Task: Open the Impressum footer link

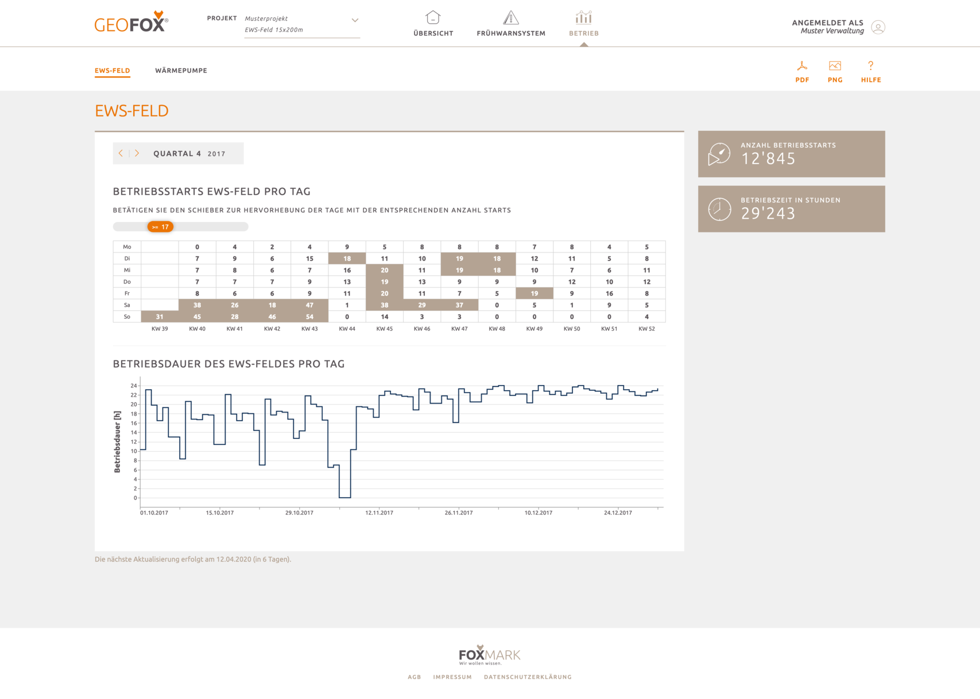Action: [452, 677]
